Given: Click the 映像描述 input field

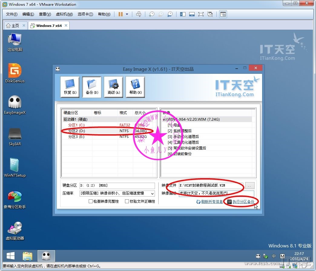Looking at the screenshot, I should [x=216, y=194].
